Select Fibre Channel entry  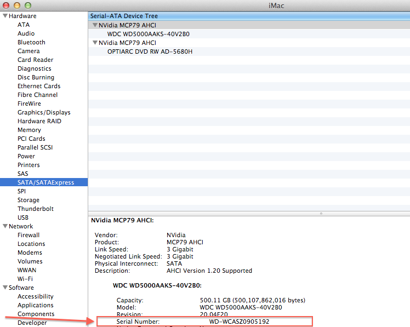point(37,95)
